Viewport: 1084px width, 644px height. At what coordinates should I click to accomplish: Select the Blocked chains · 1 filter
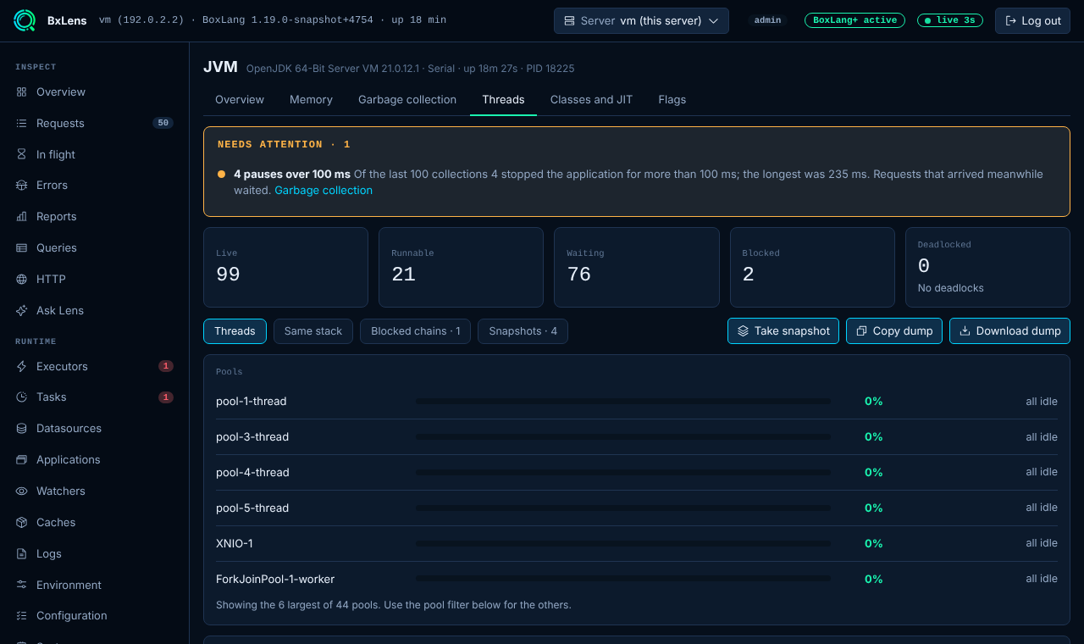(x=416, y=330)
